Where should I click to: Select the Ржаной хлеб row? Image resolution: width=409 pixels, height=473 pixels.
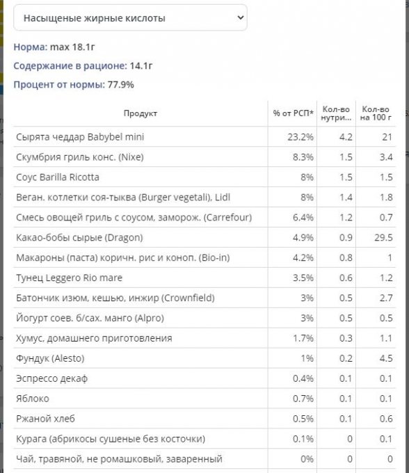coord(205,419)
